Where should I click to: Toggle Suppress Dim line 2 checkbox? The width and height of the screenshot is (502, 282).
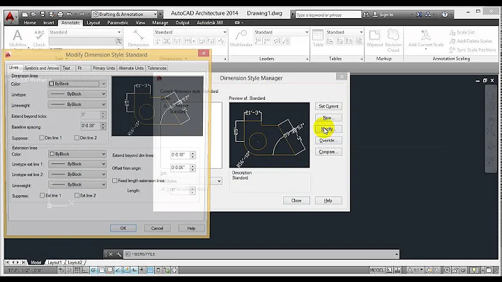(77, 138)
